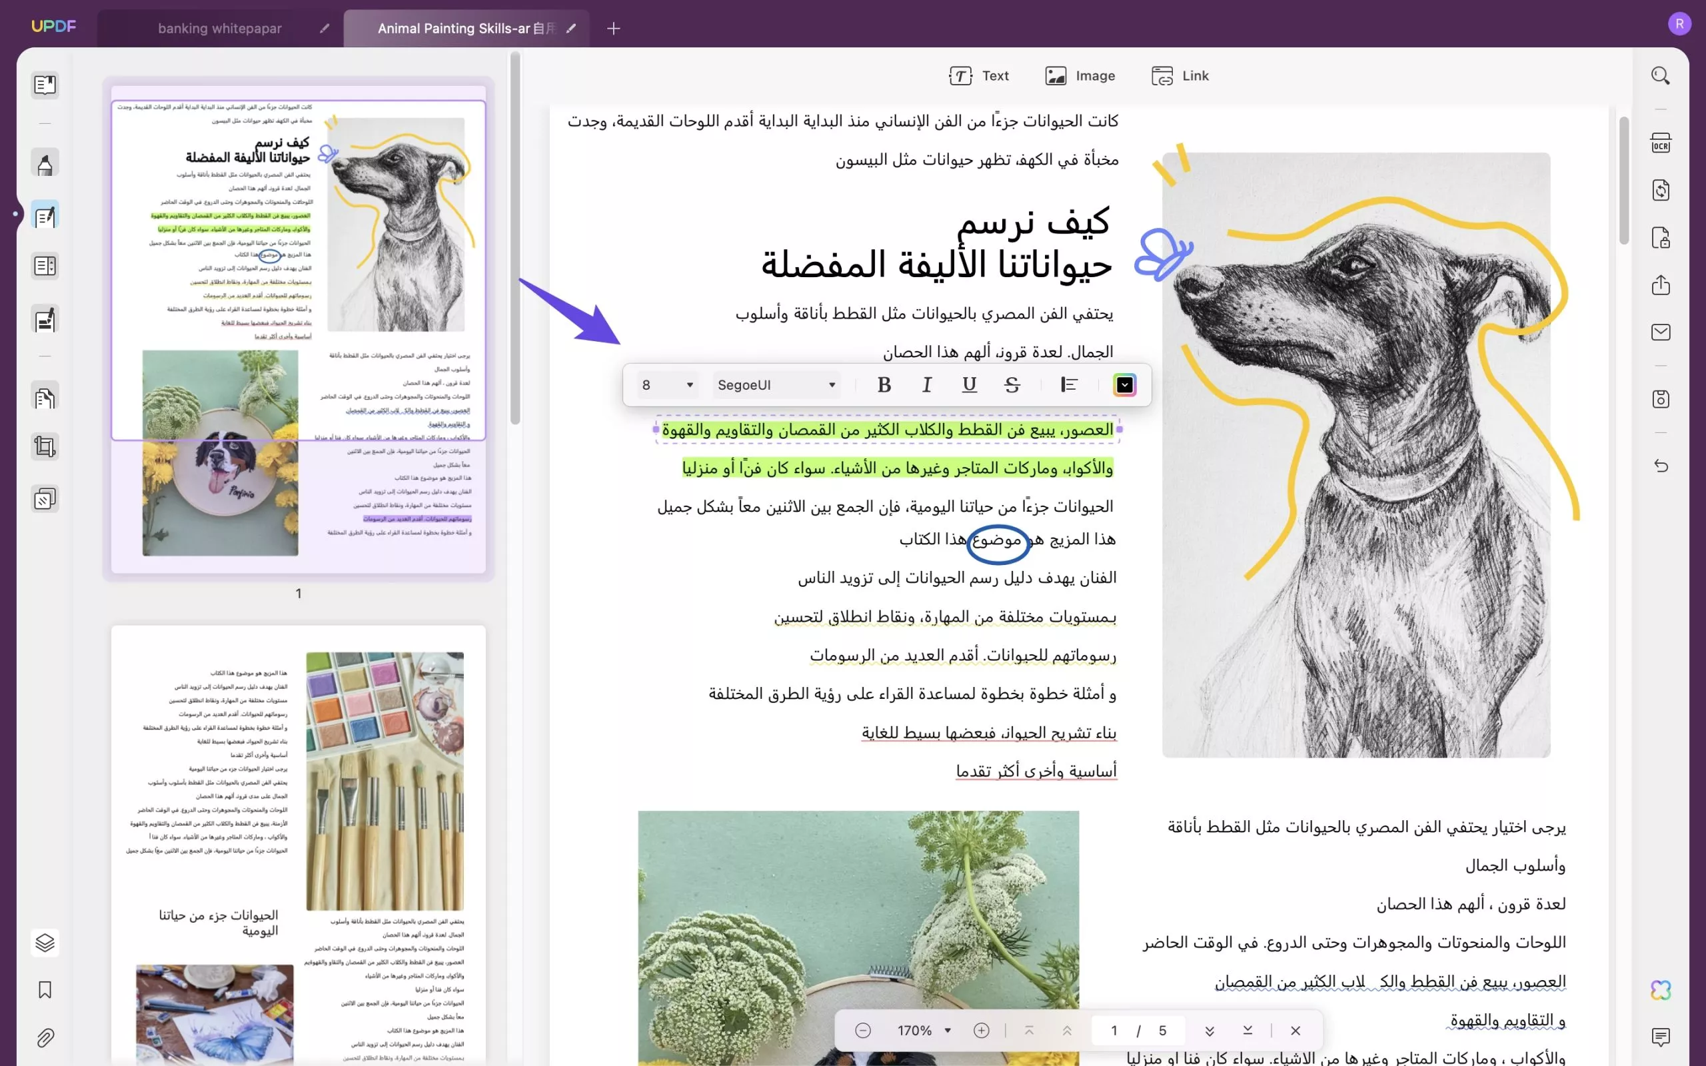Open the Bookmarks panel

pyautogui.click(x=45, y=990)
